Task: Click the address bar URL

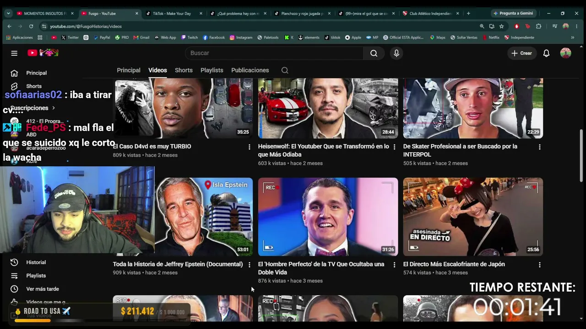Action: click(x=86, y=27)
